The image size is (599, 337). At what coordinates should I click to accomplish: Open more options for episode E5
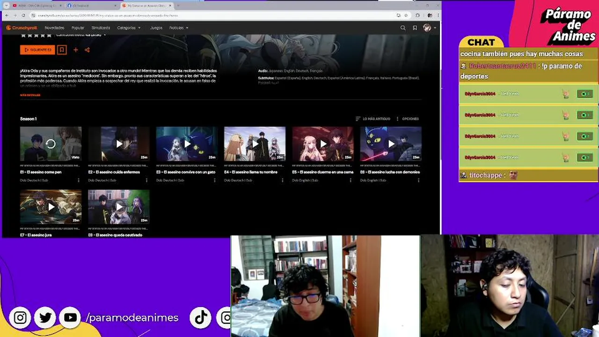click(351, 180)
